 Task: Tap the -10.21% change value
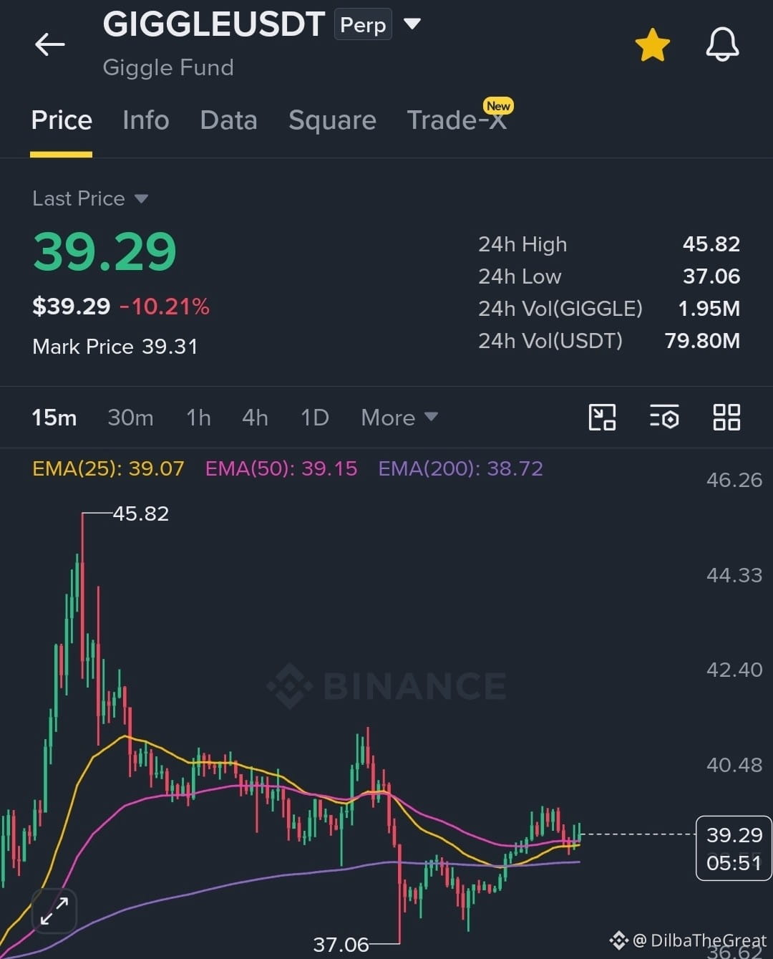coord(165,307)
